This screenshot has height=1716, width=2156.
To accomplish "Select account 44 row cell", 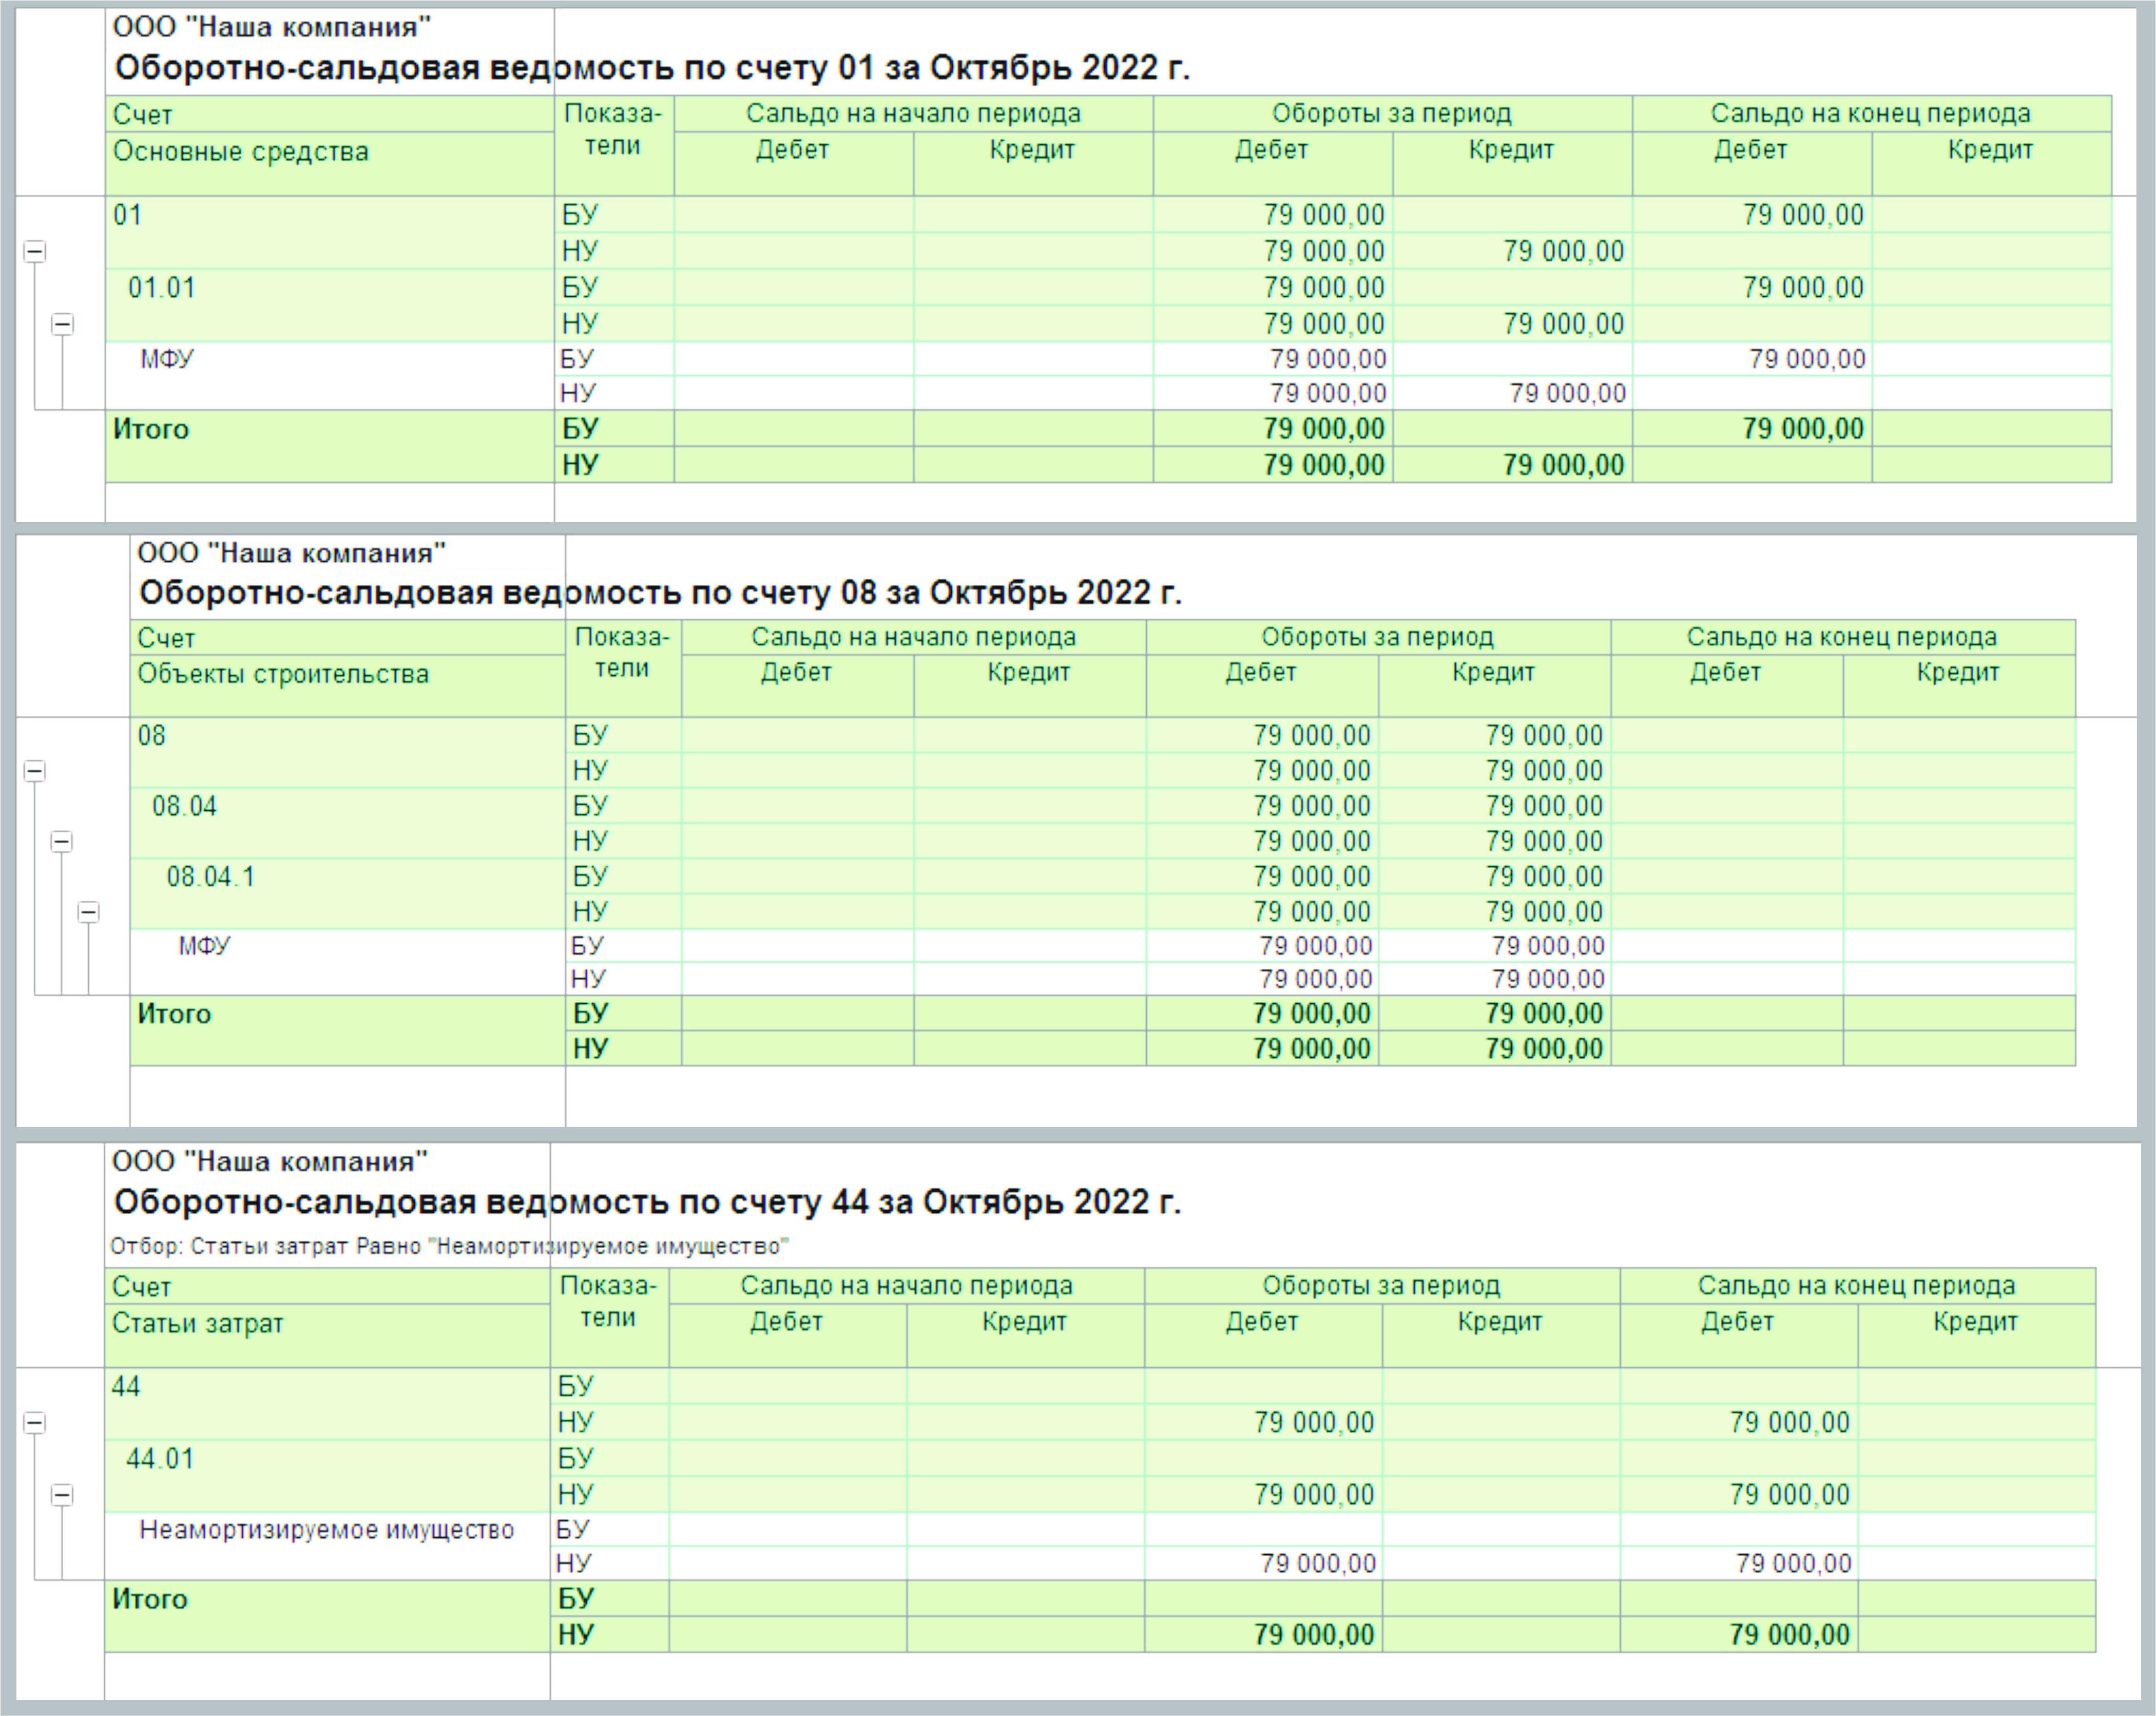I will click(x=328, y=1404).
